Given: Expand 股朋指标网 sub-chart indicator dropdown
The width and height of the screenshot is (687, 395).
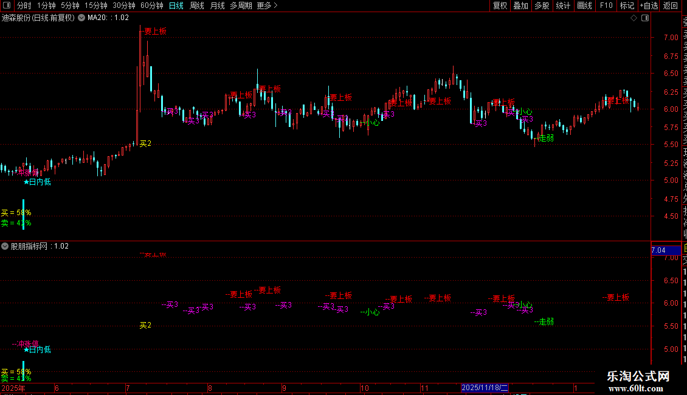Looking at the screenshot, I should coord(5,246).
